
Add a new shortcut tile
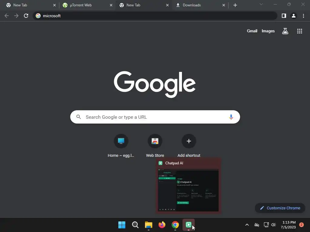click(189, 146)
